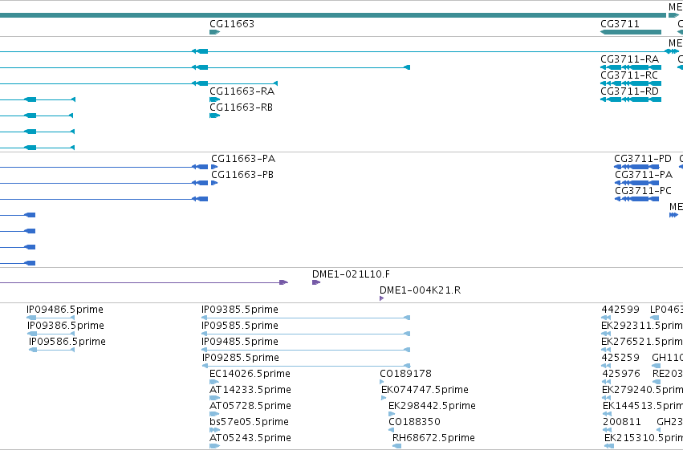Select the IP09386.5prime EST label

tap(65, 326)
